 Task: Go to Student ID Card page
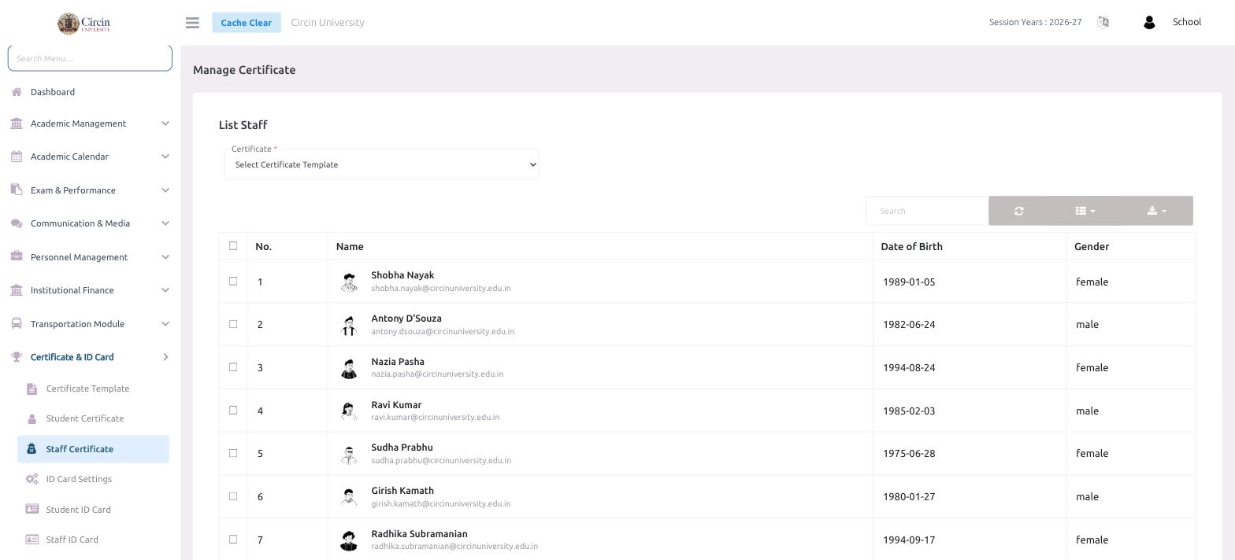tap(78, 510)
